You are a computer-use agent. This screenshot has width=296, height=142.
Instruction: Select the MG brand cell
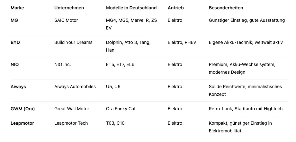point(14,20)
